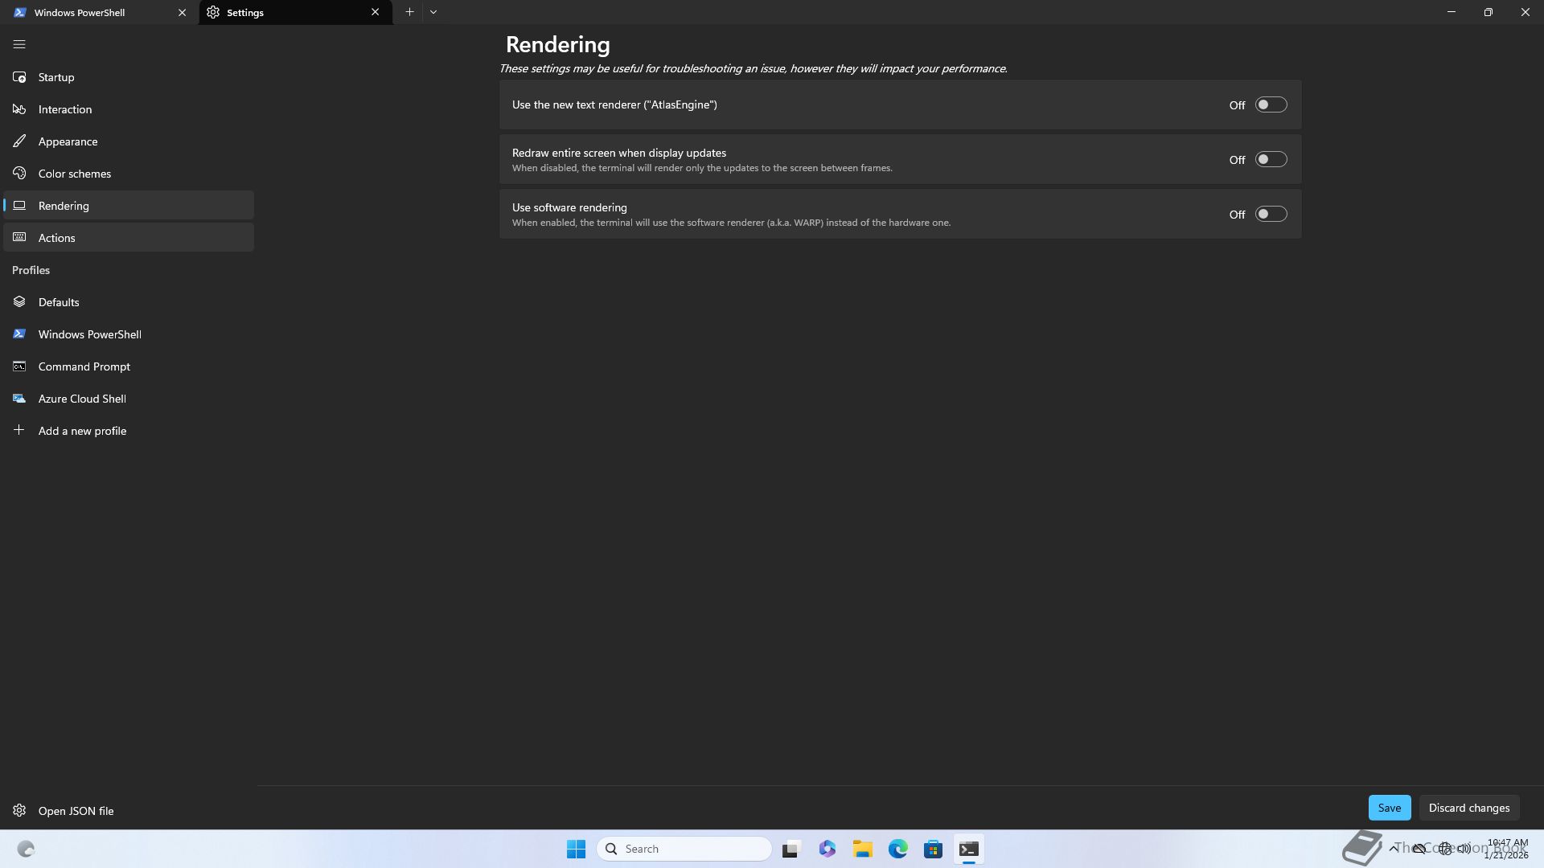
Task: Click the Save button
Action: (1389, 808)
